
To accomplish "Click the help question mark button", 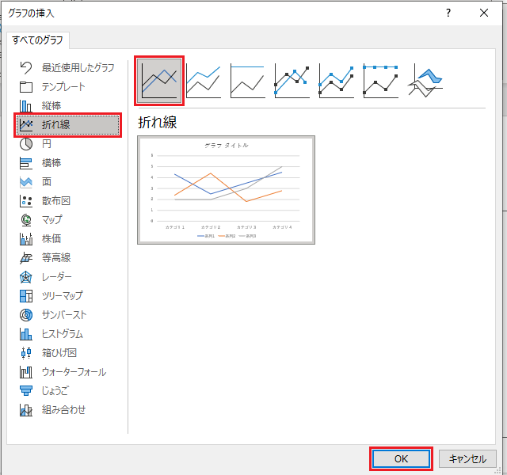I will [x=448, y=13].
